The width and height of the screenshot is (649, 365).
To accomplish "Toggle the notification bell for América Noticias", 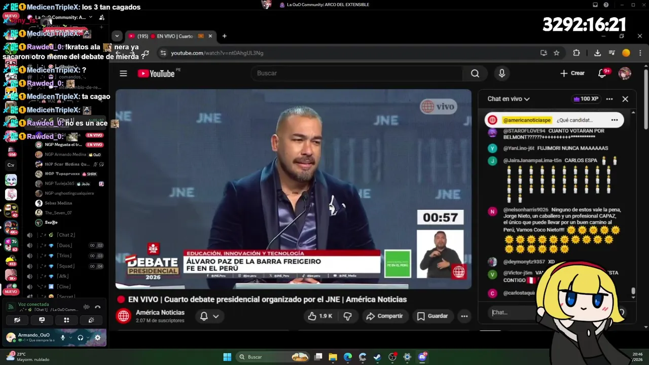I will (x=204, y=316).
